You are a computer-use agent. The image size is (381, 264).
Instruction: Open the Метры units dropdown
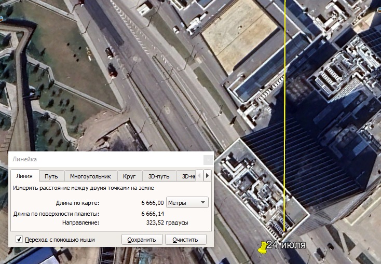point(187,202)
